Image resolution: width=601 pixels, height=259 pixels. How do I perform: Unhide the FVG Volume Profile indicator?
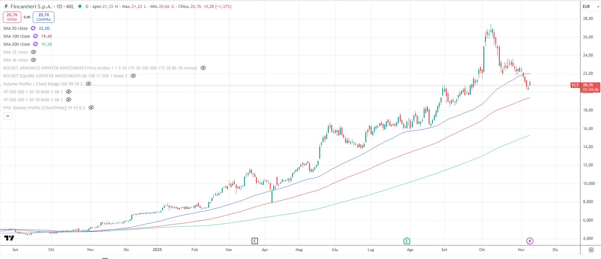tap(91, 108)
